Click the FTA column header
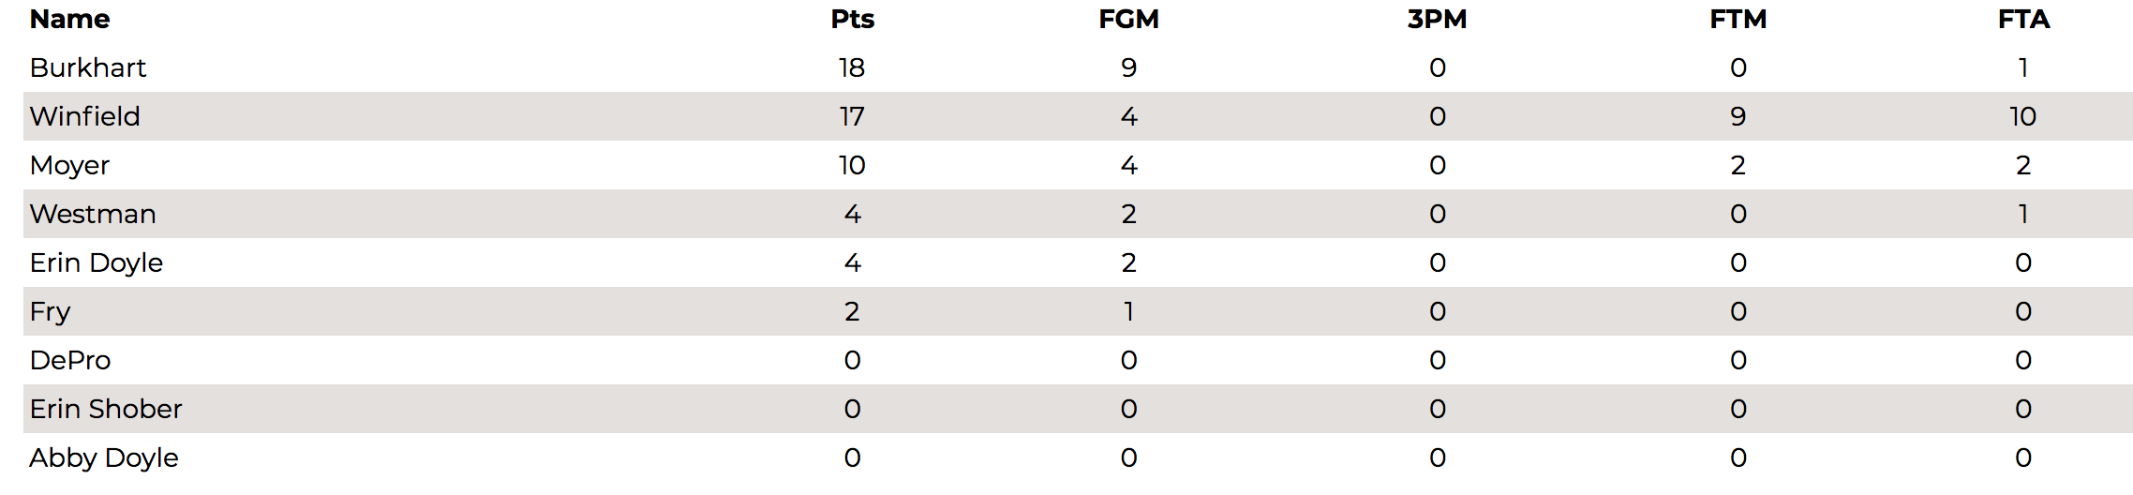The width and height of the screenshot is (2133, 495). click(x=2023, y=19)
